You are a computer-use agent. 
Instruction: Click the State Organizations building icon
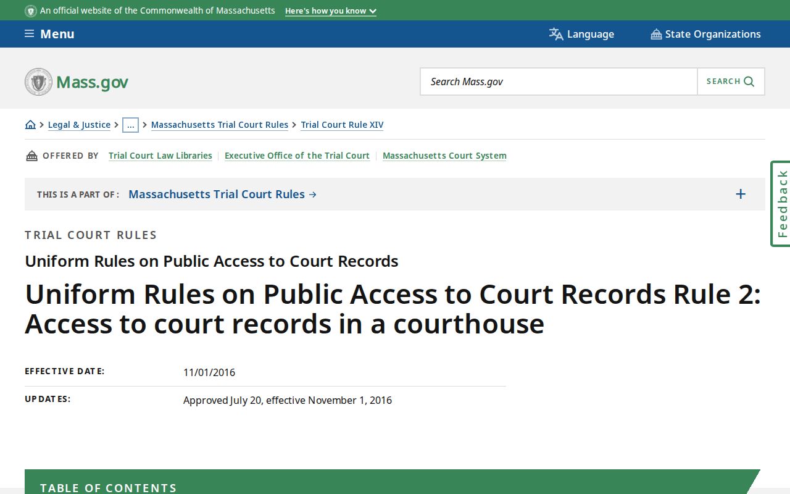tap(656, 34)
